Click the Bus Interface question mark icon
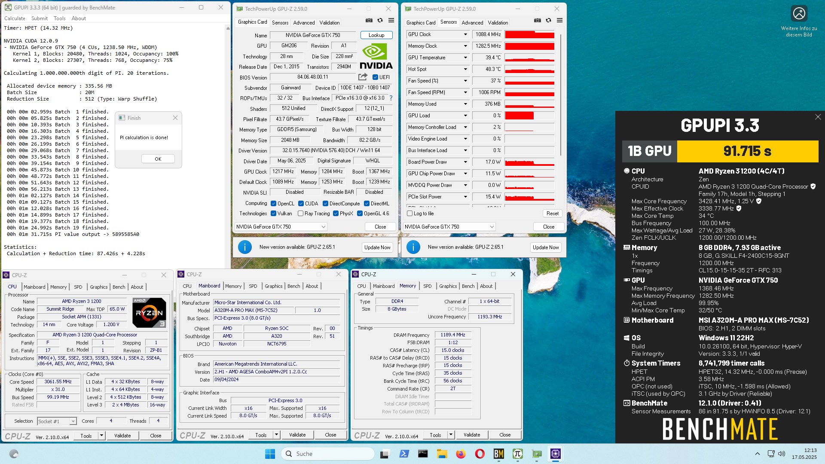This screenshot has width=825, height=464. 391,98
